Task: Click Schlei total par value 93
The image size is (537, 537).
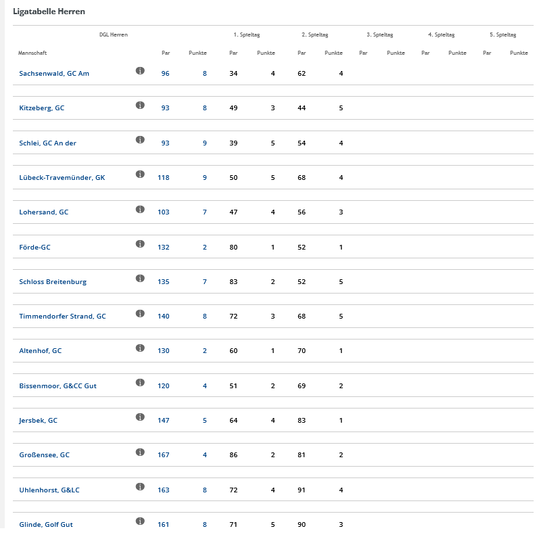Action: point(166,143)
